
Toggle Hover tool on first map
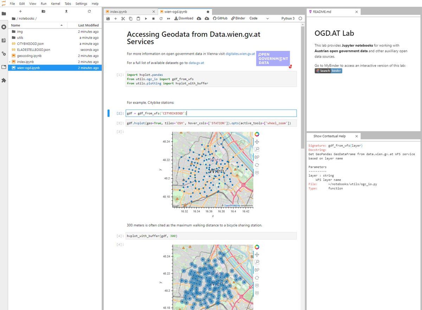click(257, 173)
